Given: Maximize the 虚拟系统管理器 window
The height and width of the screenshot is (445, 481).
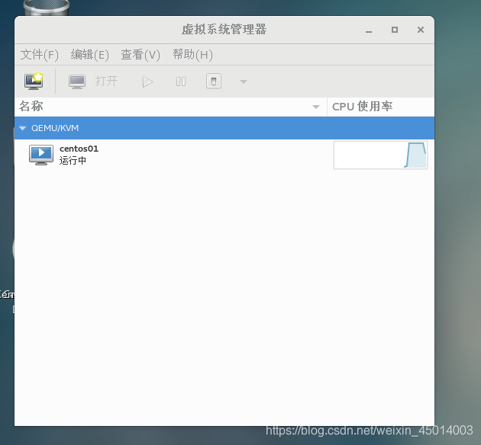Looking at the screenshot, I should [395, 30].
